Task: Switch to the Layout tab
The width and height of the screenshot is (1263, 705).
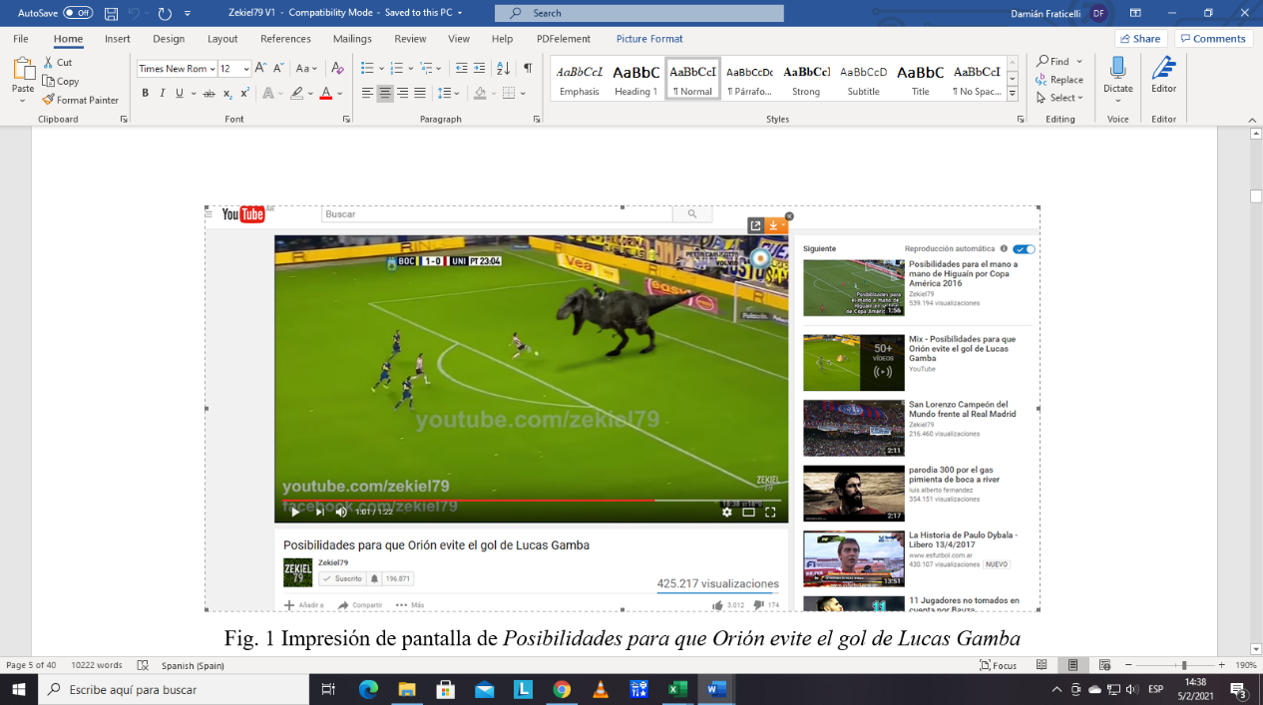Action: click(222, 39)
